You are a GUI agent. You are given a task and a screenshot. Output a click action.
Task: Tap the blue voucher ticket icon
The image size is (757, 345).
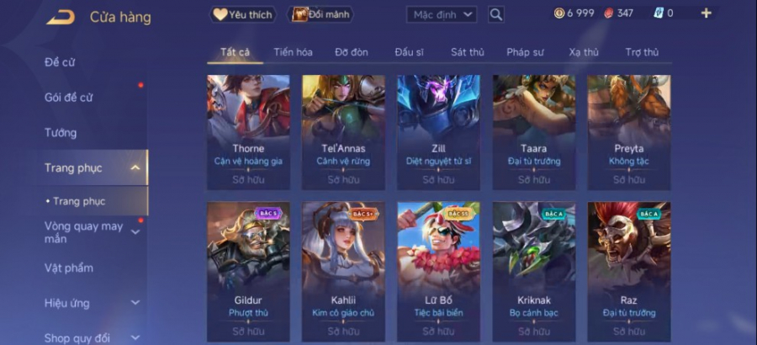click(x=659, y=13)
